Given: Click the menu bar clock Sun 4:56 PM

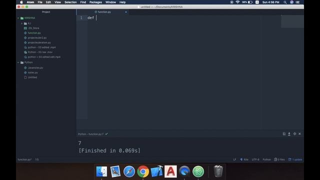Looking at the screenshot, I should (271, 2).
